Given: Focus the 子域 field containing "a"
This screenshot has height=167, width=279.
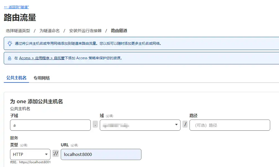Looking at the screenshot, I should pyautogui.click(x=50, y=125).
